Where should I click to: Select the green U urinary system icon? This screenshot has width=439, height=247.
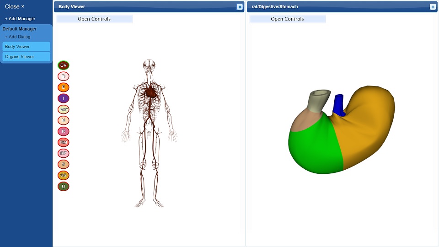(63, 187)
